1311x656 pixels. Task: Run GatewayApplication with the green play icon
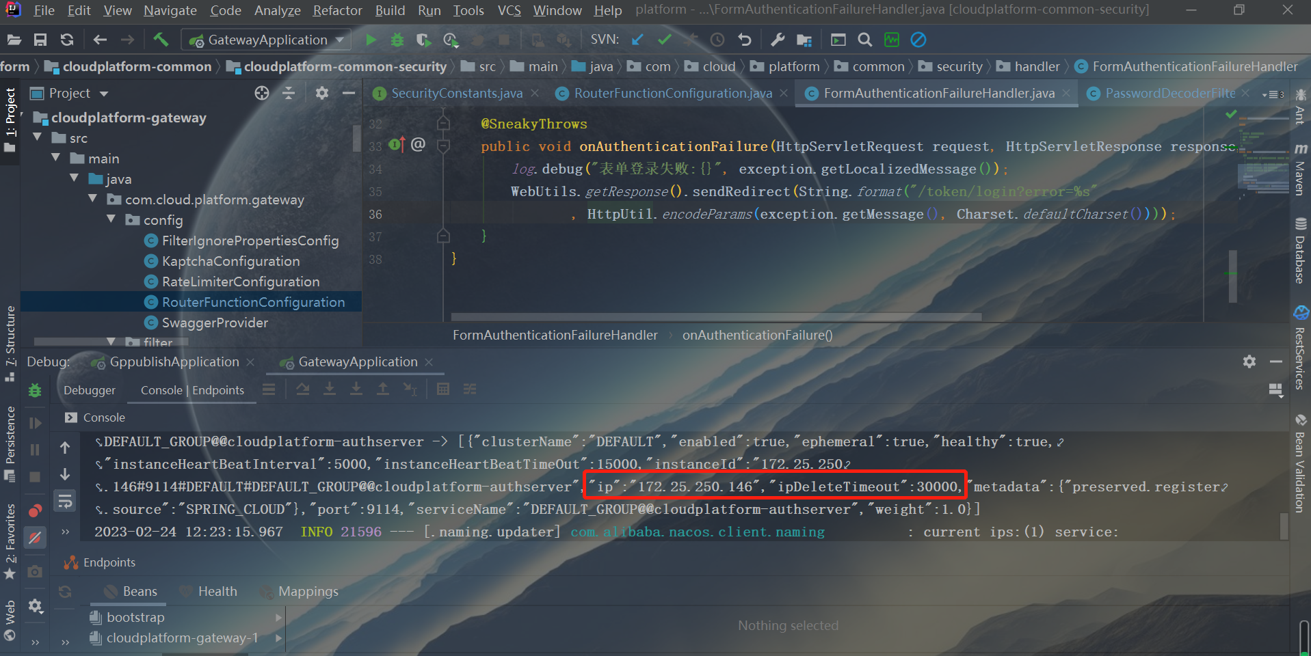coord(371,40)
